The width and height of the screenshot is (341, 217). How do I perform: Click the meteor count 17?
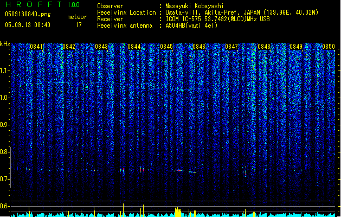pyautogui.click(x=79, y=25)
